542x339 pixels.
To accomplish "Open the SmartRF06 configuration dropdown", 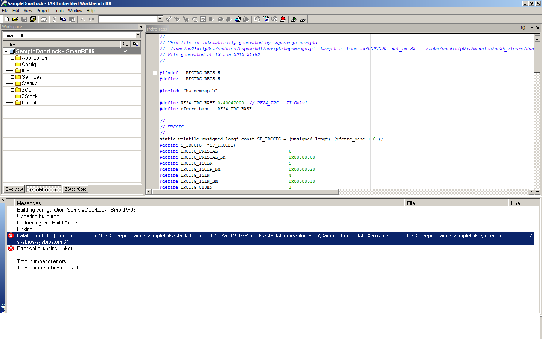I will [x=138, y=35].
